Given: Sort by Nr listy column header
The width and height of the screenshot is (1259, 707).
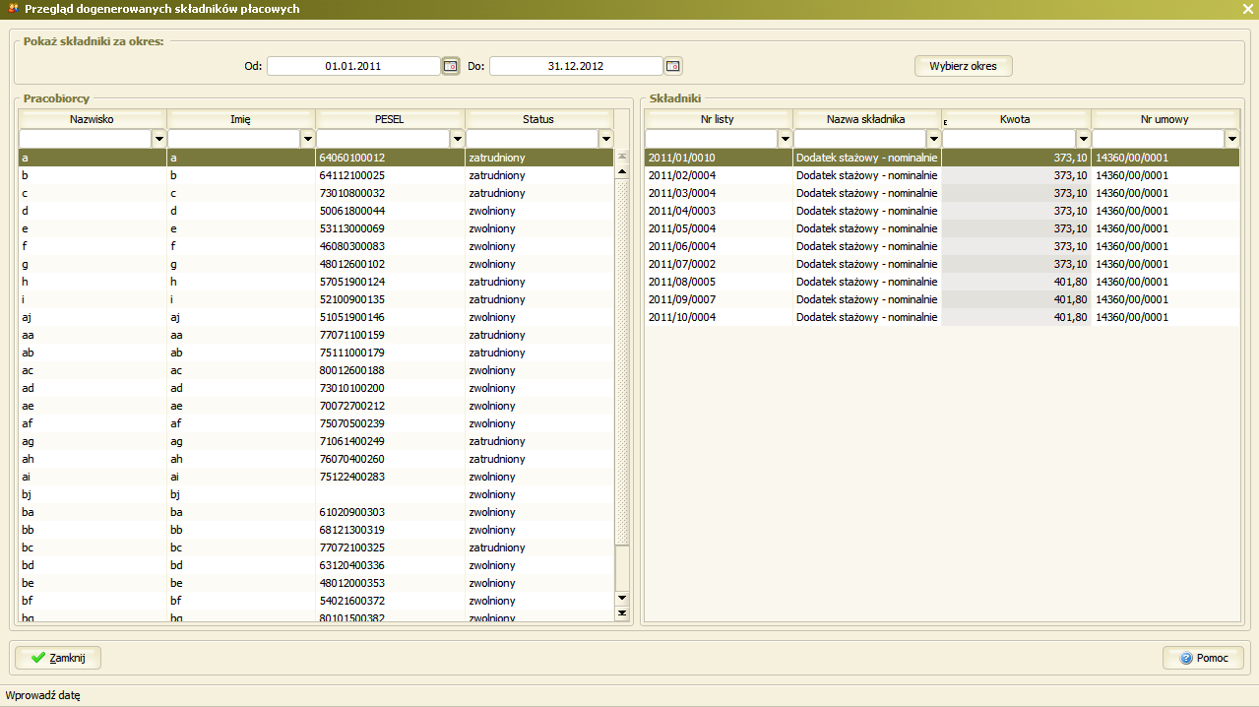Looking at the screenshot, I should 719,119.
